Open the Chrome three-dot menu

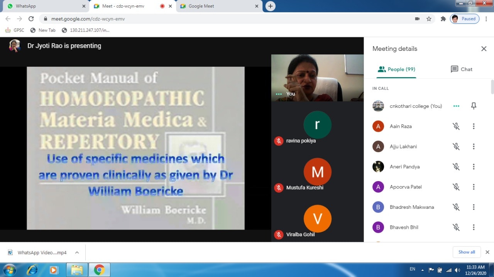(487, 18)
